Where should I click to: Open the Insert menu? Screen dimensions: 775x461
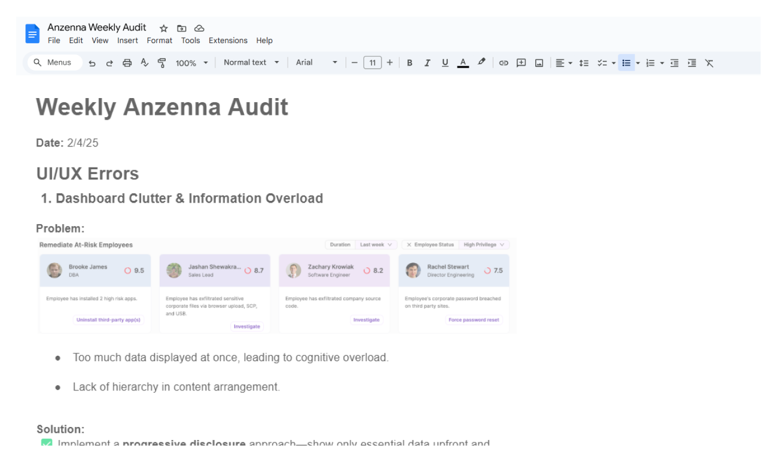[x=127, y=41]
